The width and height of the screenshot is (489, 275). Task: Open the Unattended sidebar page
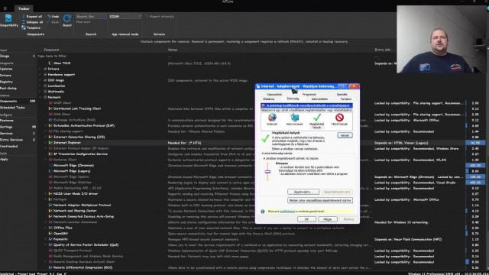click(9, 146)
